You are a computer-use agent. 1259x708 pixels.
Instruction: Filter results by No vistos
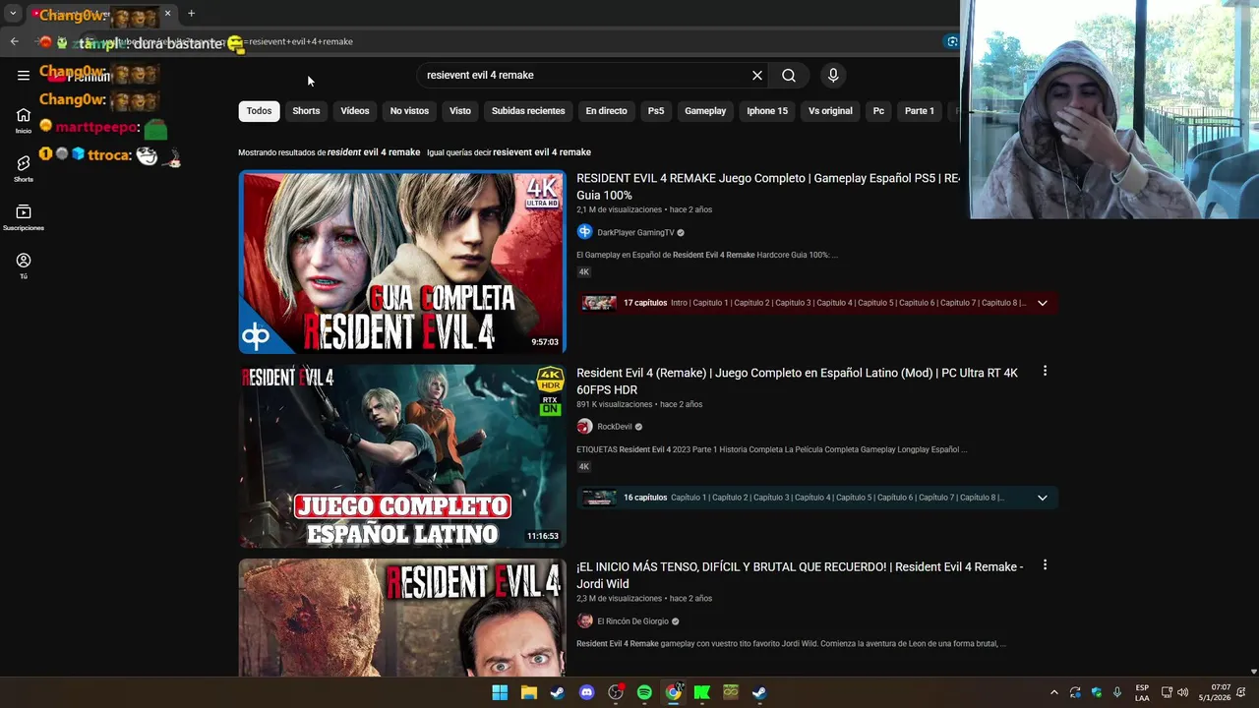pos(409,111)
